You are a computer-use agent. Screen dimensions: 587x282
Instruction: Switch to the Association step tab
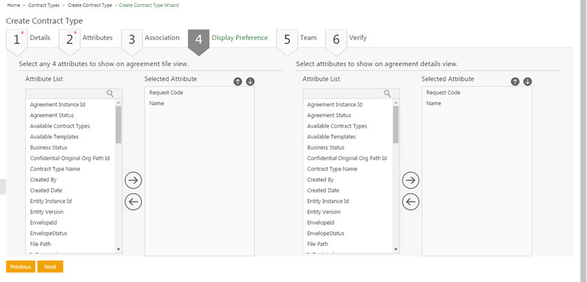(162, 38)
